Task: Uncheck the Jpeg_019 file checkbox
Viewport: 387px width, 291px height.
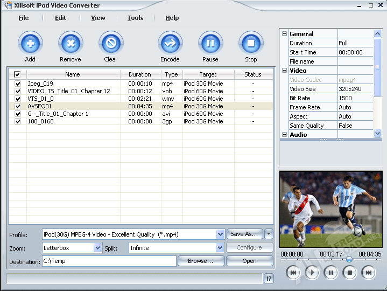Action: (17, 84)
